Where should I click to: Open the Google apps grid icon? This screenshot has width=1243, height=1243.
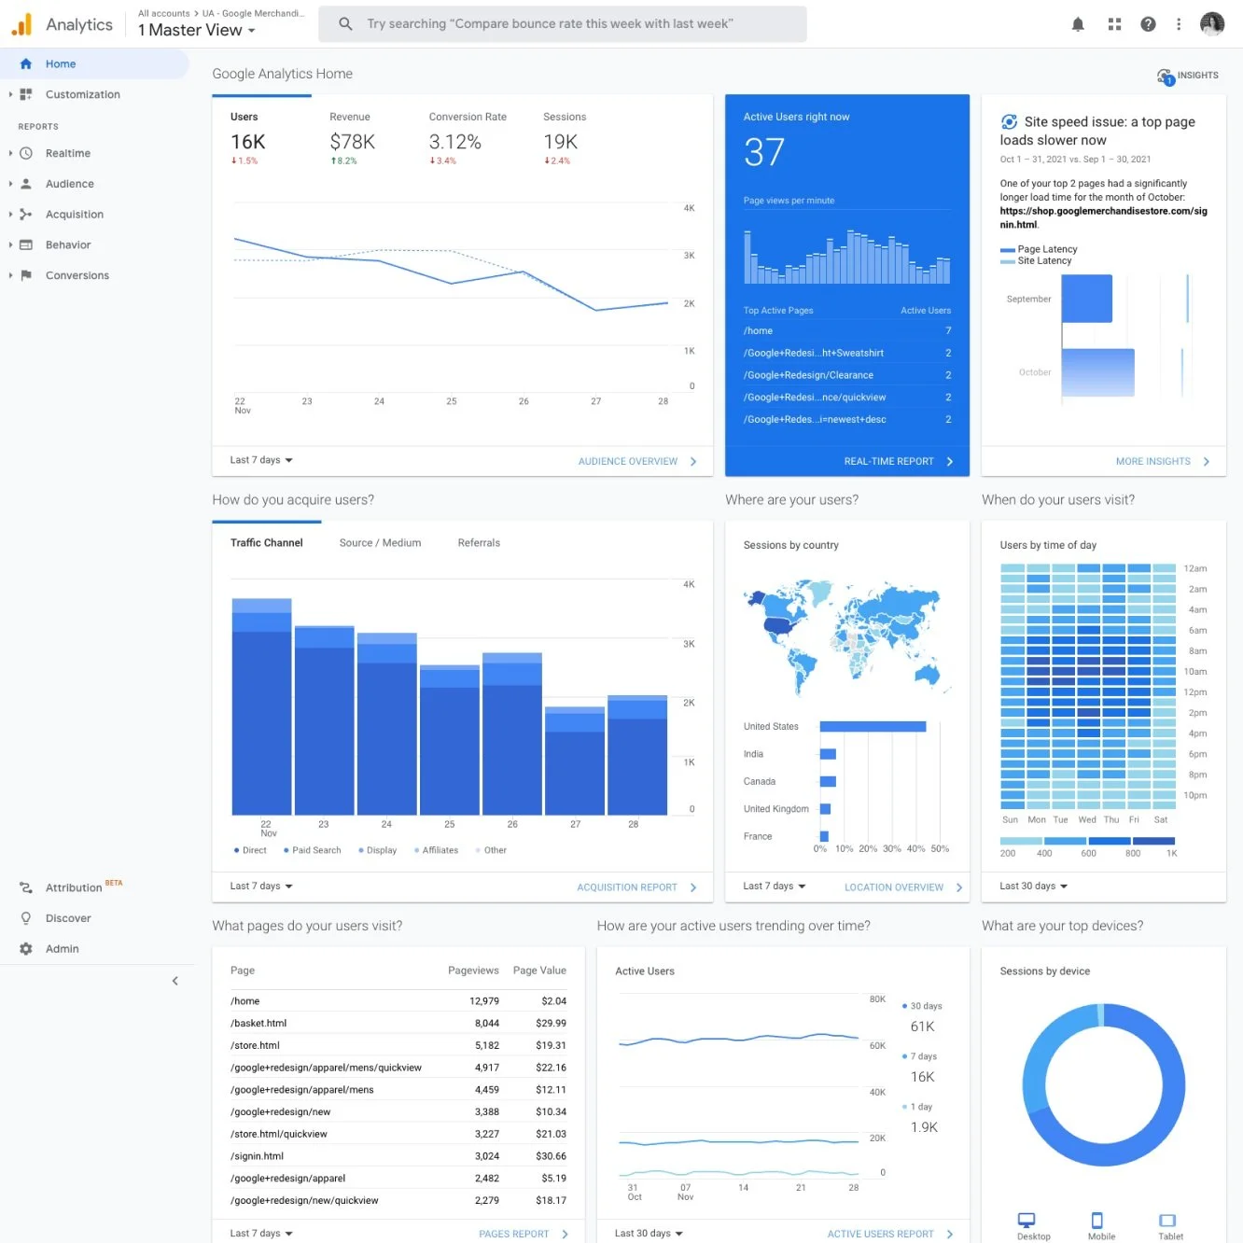tap(1114, 24)
